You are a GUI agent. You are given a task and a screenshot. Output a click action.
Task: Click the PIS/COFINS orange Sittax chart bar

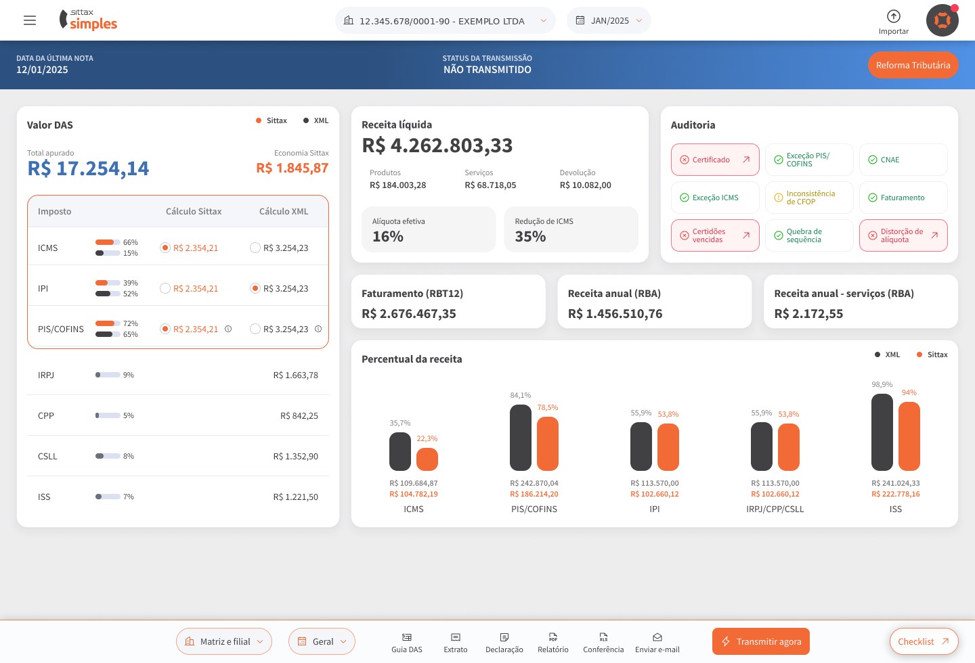548,444
